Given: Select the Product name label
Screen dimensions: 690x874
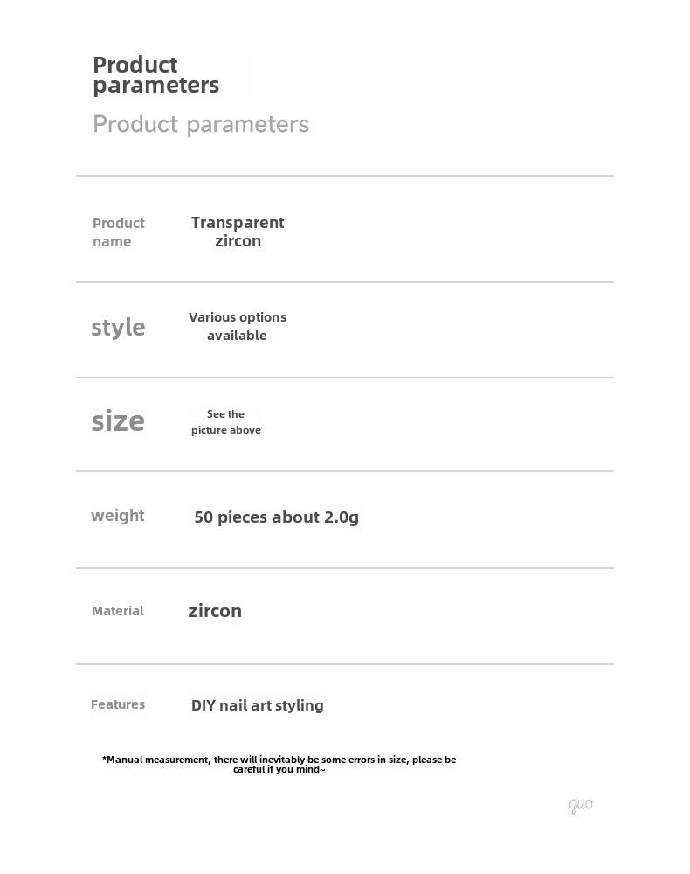Looking at the screenshot, I should pyautogui.click(x=118, y=232).
